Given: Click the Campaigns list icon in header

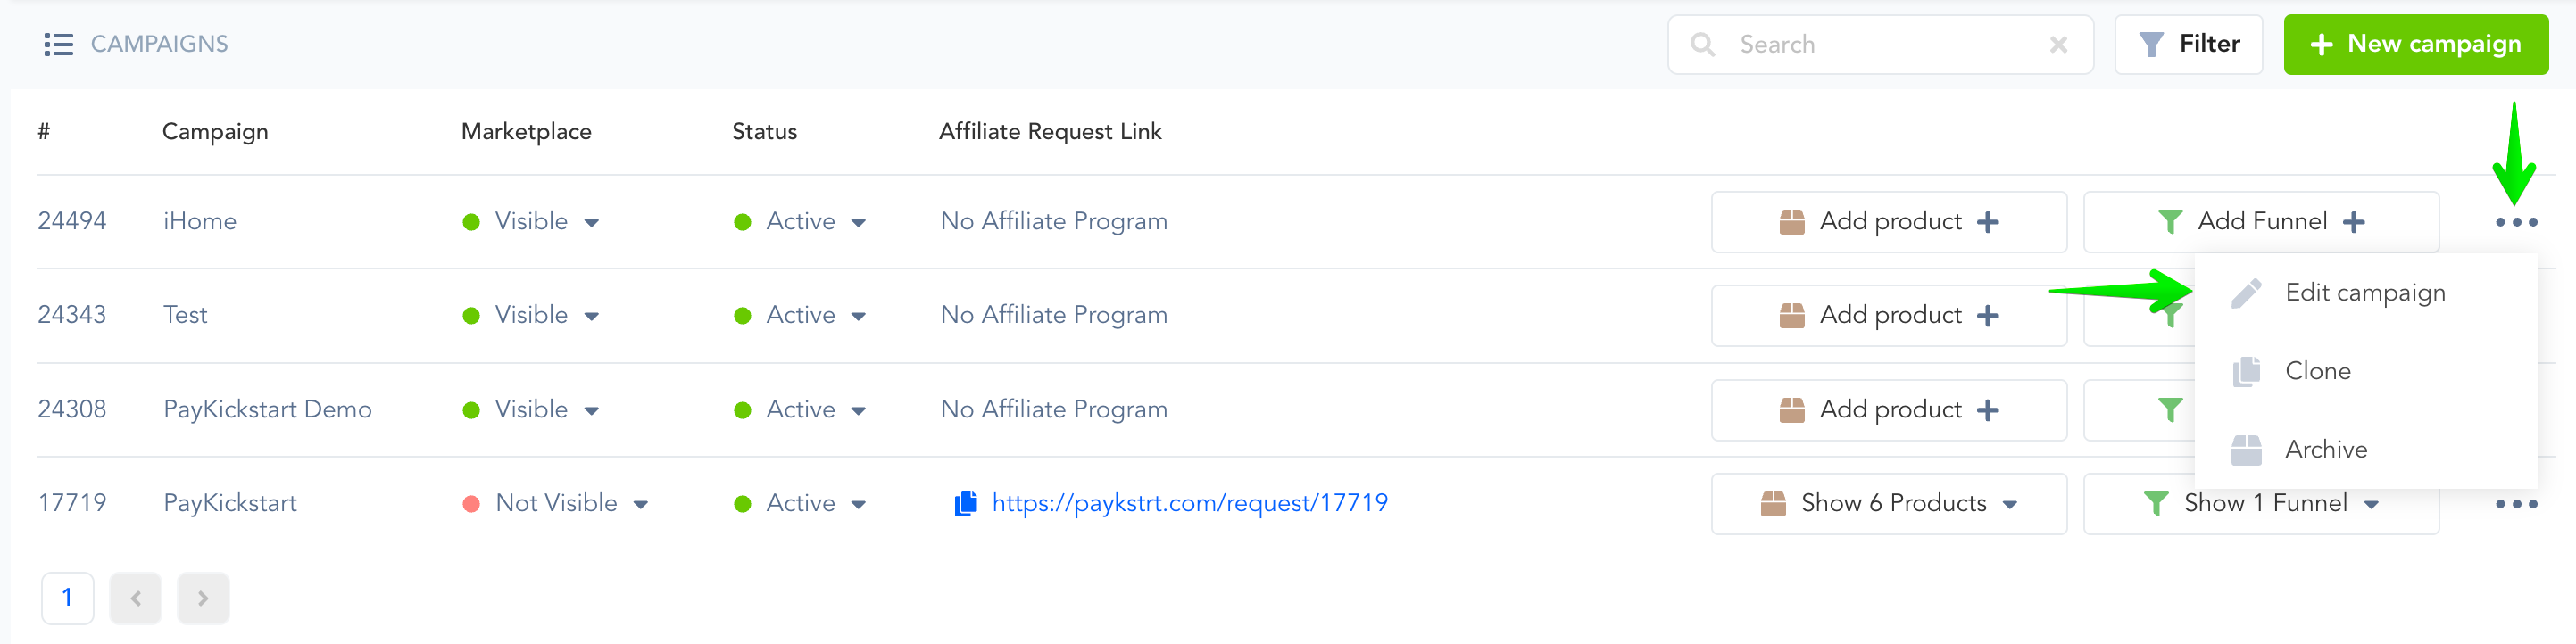Looking at the screenshot, I should [59, 44].
